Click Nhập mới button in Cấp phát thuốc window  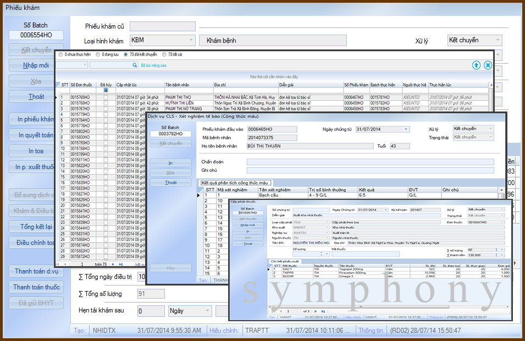point(247,225)
